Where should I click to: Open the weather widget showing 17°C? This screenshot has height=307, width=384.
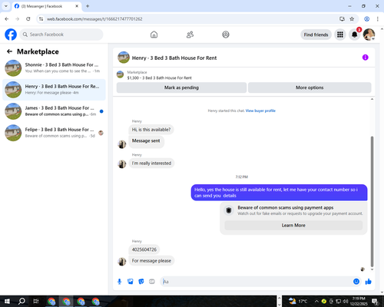pyautogui.click(x=298, y=301)
